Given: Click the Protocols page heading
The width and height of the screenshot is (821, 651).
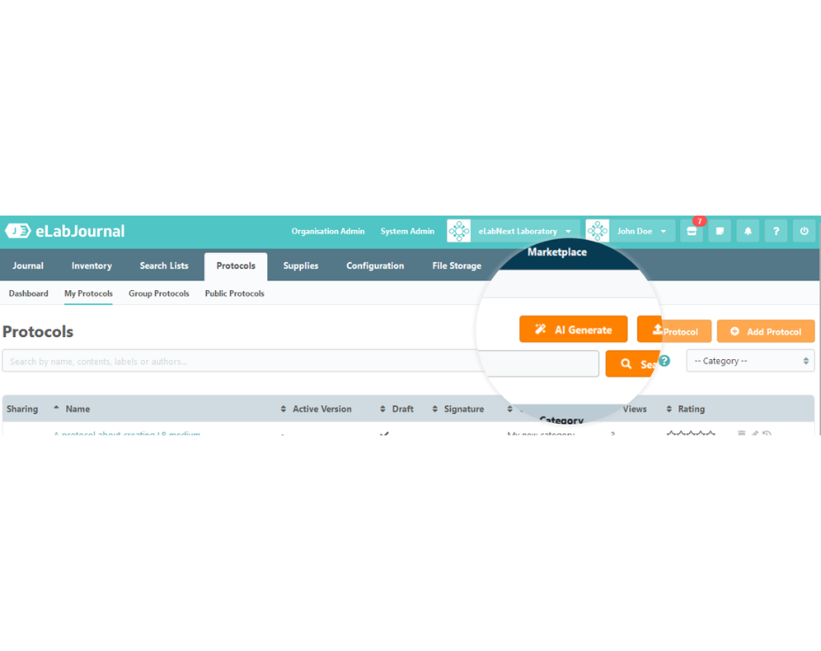Looking at the screenshot, I should tap(38, 332).
